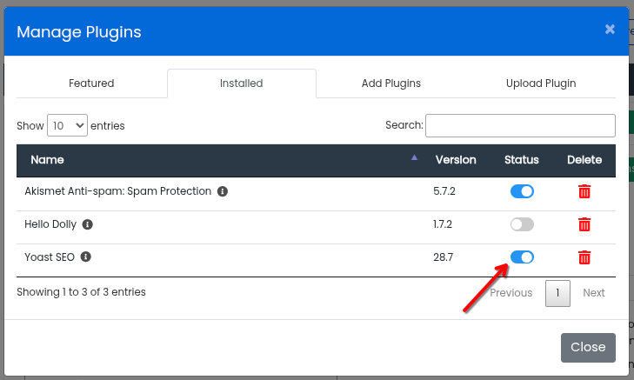Viewport: 634px width, 380px height.
Task: Open info icon next to Yoast SEO
Action: pyautogui.click(x=86, y=257)
